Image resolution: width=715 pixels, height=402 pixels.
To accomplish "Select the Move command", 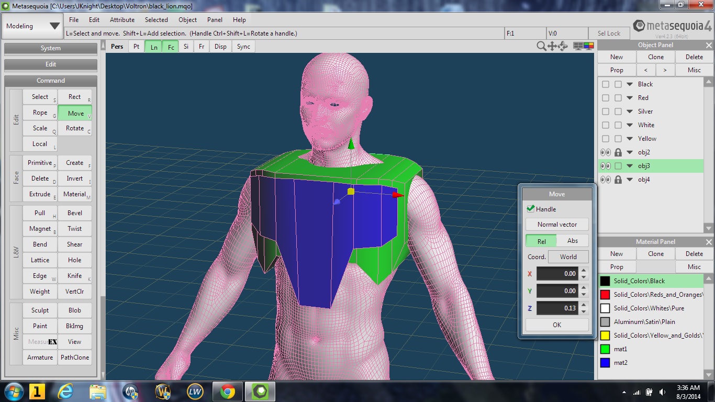I will (x=75, y=113).
